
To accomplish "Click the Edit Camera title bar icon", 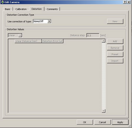I will pyautogui.click(x=2, y=2).
